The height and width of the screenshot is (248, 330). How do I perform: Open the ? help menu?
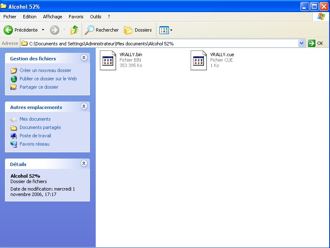109,17
